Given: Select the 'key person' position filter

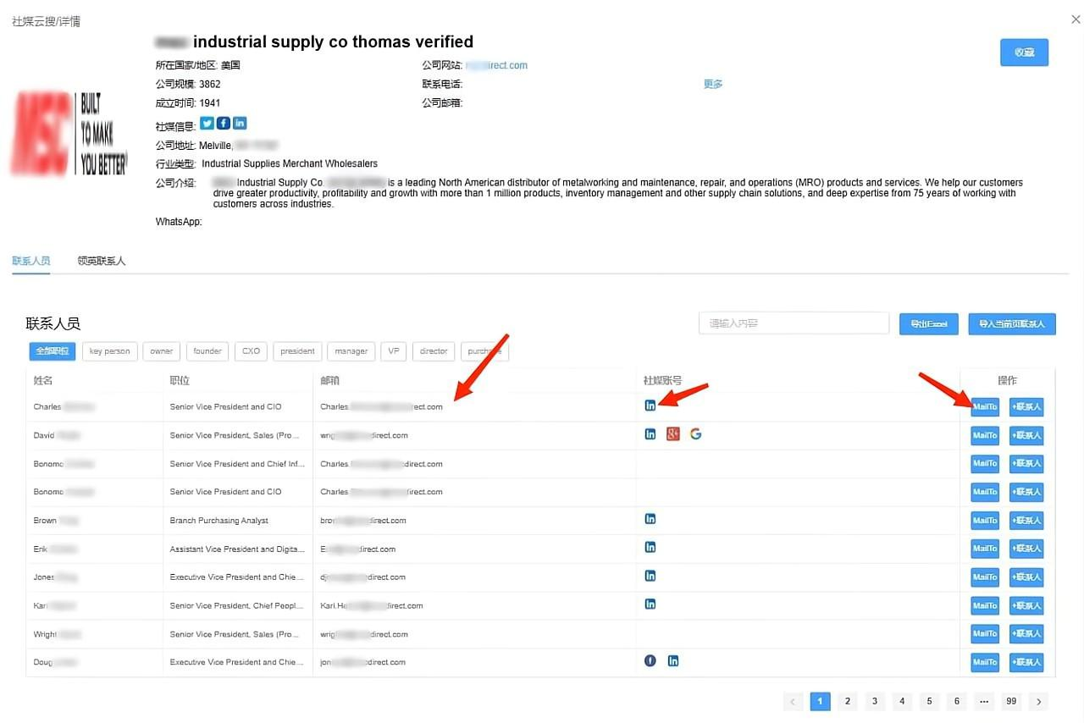Looking at the screenshot, I should click(110, 351).
